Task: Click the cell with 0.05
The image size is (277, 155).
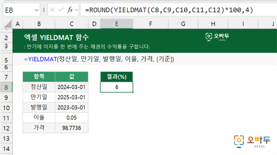Action: (x=71, y=118)
